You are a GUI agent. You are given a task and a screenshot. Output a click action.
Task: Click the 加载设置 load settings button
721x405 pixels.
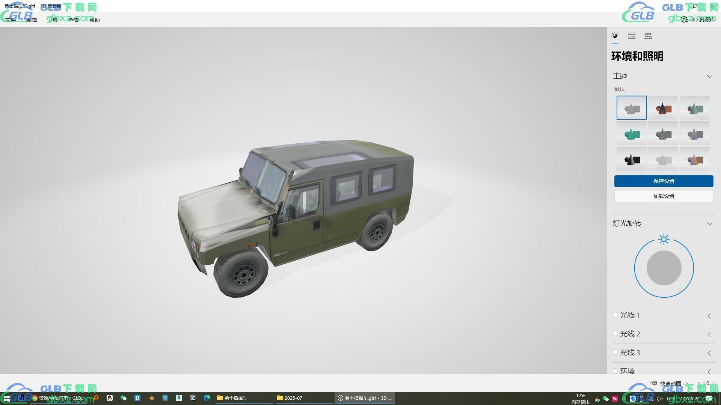[664, 196]
